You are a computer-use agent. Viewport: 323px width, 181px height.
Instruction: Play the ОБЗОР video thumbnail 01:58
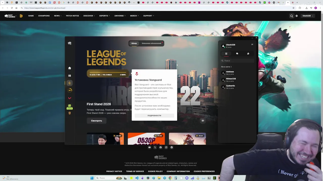[146, 139]
